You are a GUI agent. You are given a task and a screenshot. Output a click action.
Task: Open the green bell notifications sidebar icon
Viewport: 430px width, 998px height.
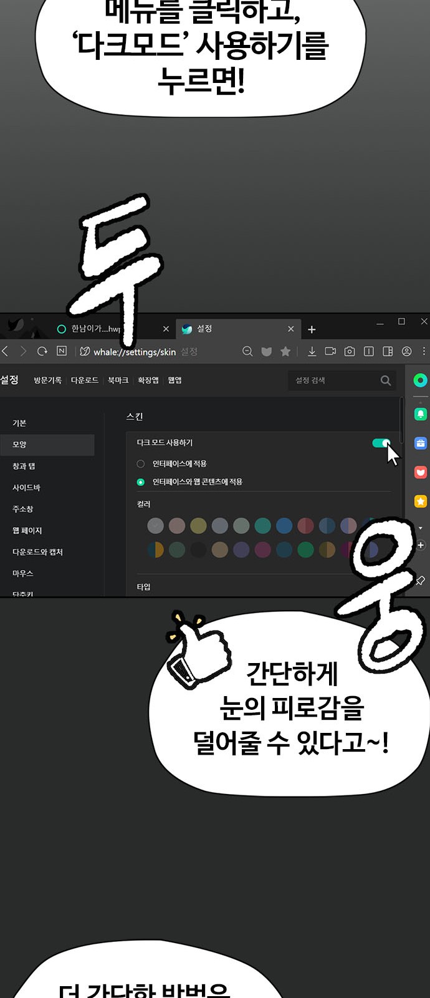click(x=421, y=414)
